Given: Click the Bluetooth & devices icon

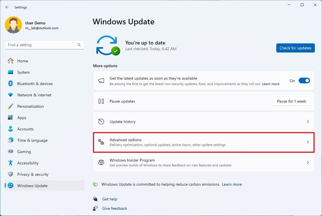Looking at the screenshot, I should point(10,83).
